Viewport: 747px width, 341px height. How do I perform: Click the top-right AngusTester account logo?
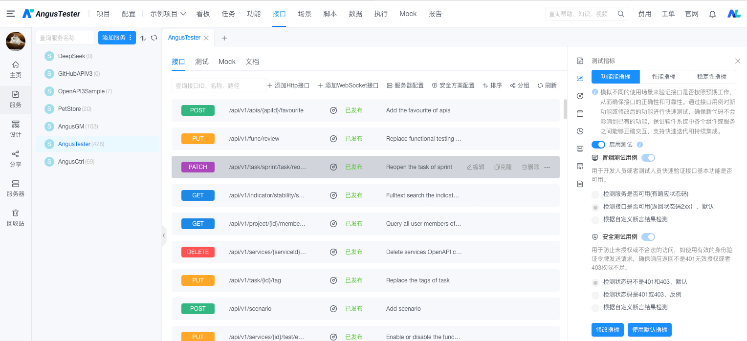pos(734,14)
